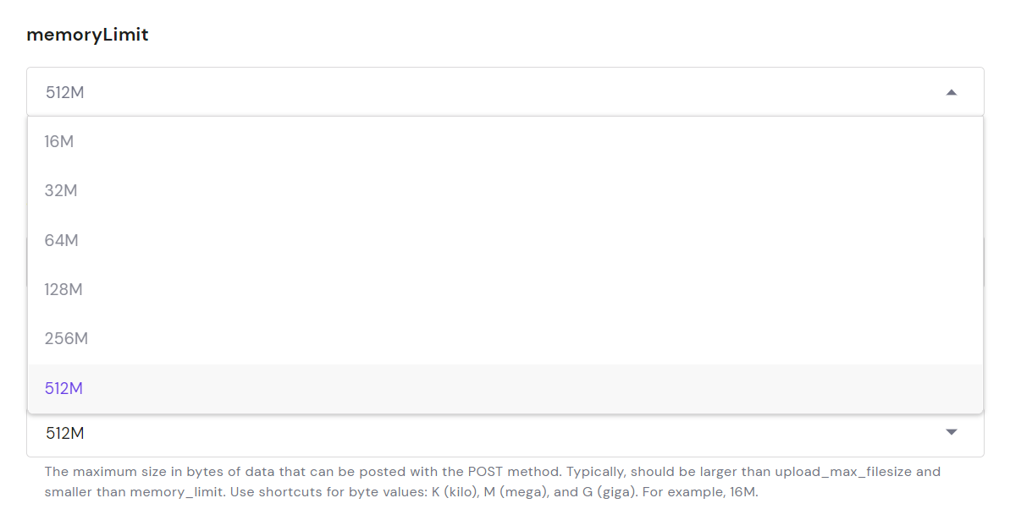Click the memoryLimit heading label
Viewport: 1010px width, 520px height.
(87, 35)
